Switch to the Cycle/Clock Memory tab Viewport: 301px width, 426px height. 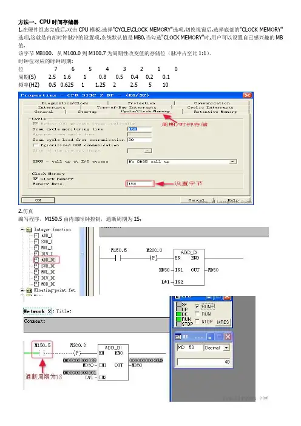[145, 112]
